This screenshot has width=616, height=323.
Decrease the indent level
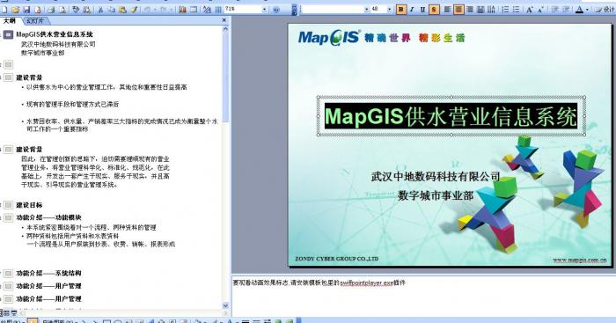tap(554, 10)
